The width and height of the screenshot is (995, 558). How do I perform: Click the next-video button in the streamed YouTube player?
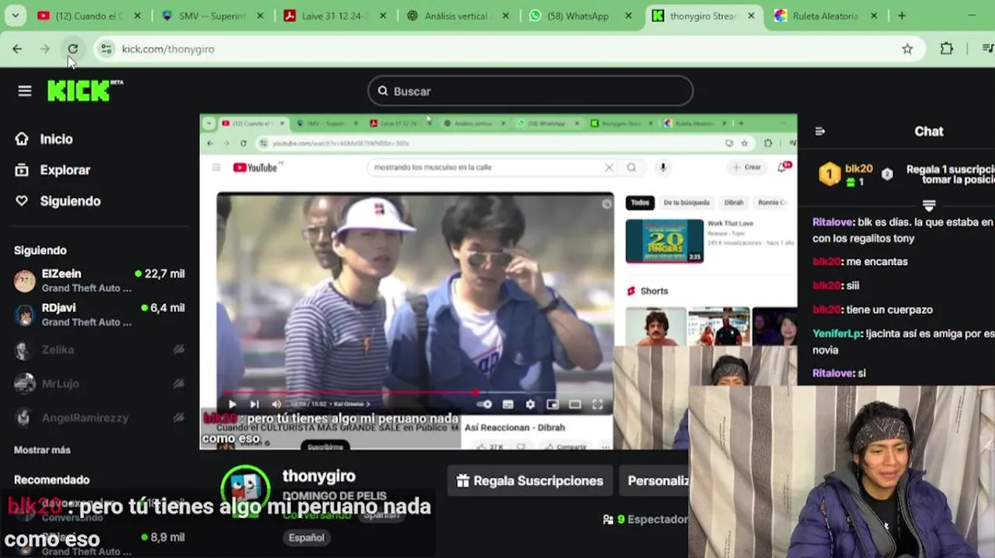[x=254, y=404]
